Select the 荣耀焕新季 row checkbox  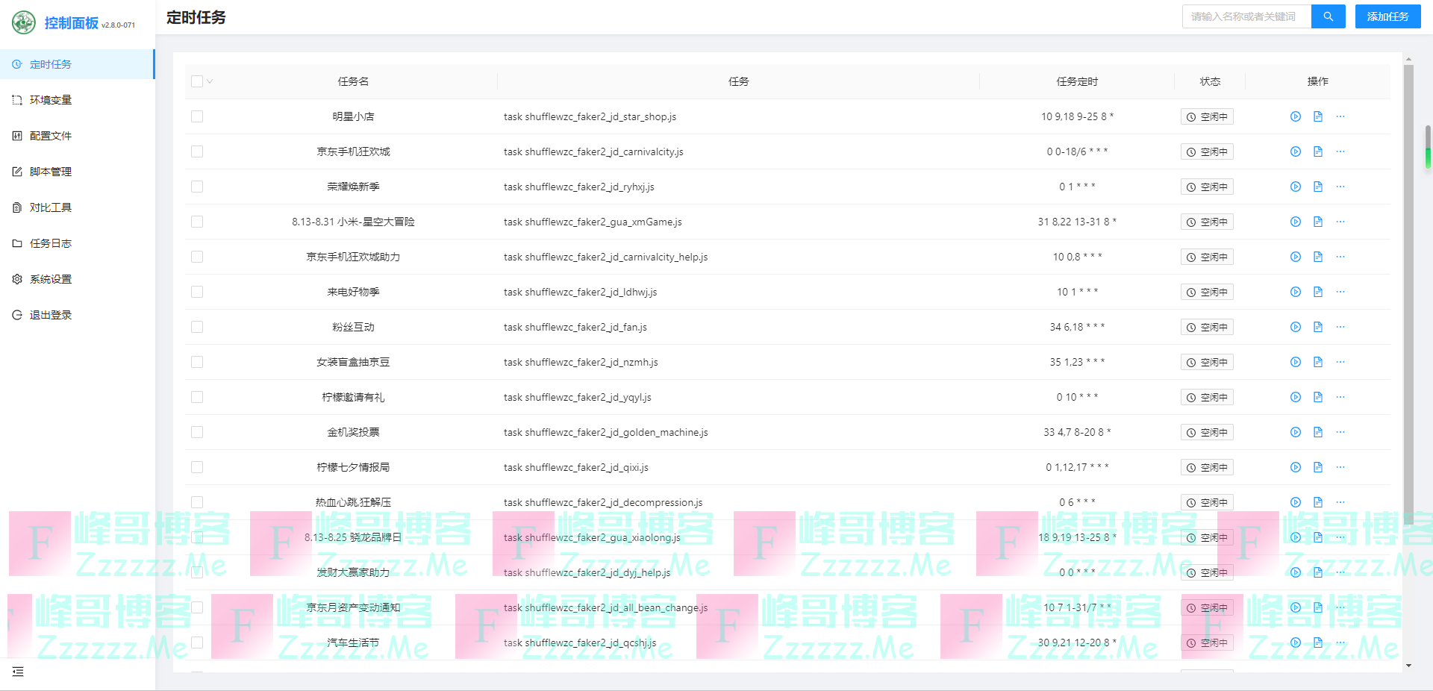tap(197, 187)
